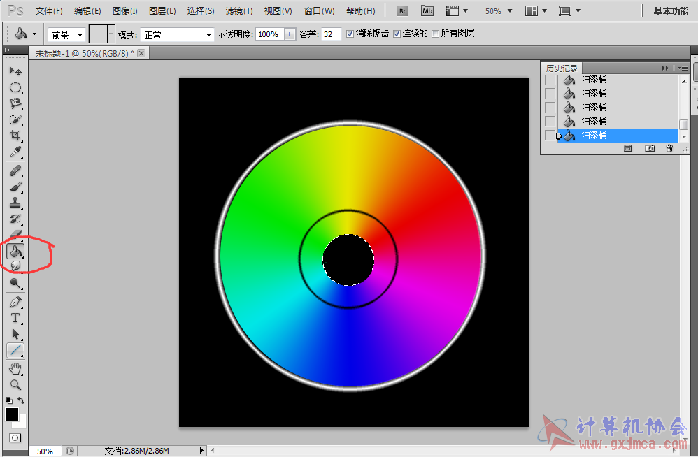This screenshot has height=457, width=698.
Task: Open the 编辑(E) menu
Action: [x=87, y=10]
